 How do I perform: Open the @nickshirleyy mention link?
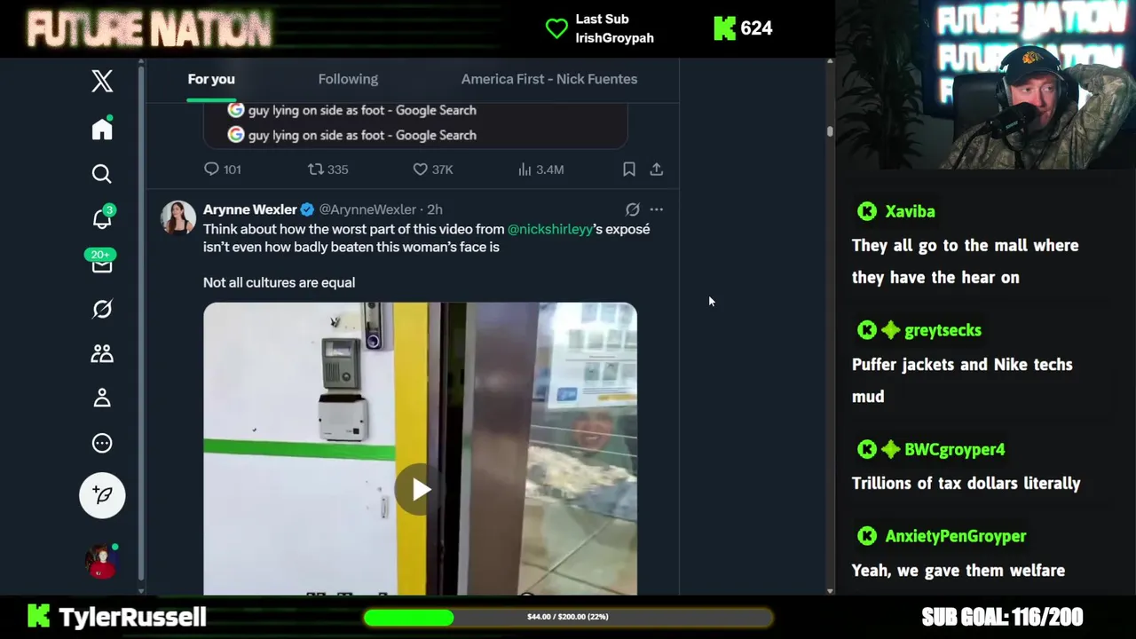550,229
